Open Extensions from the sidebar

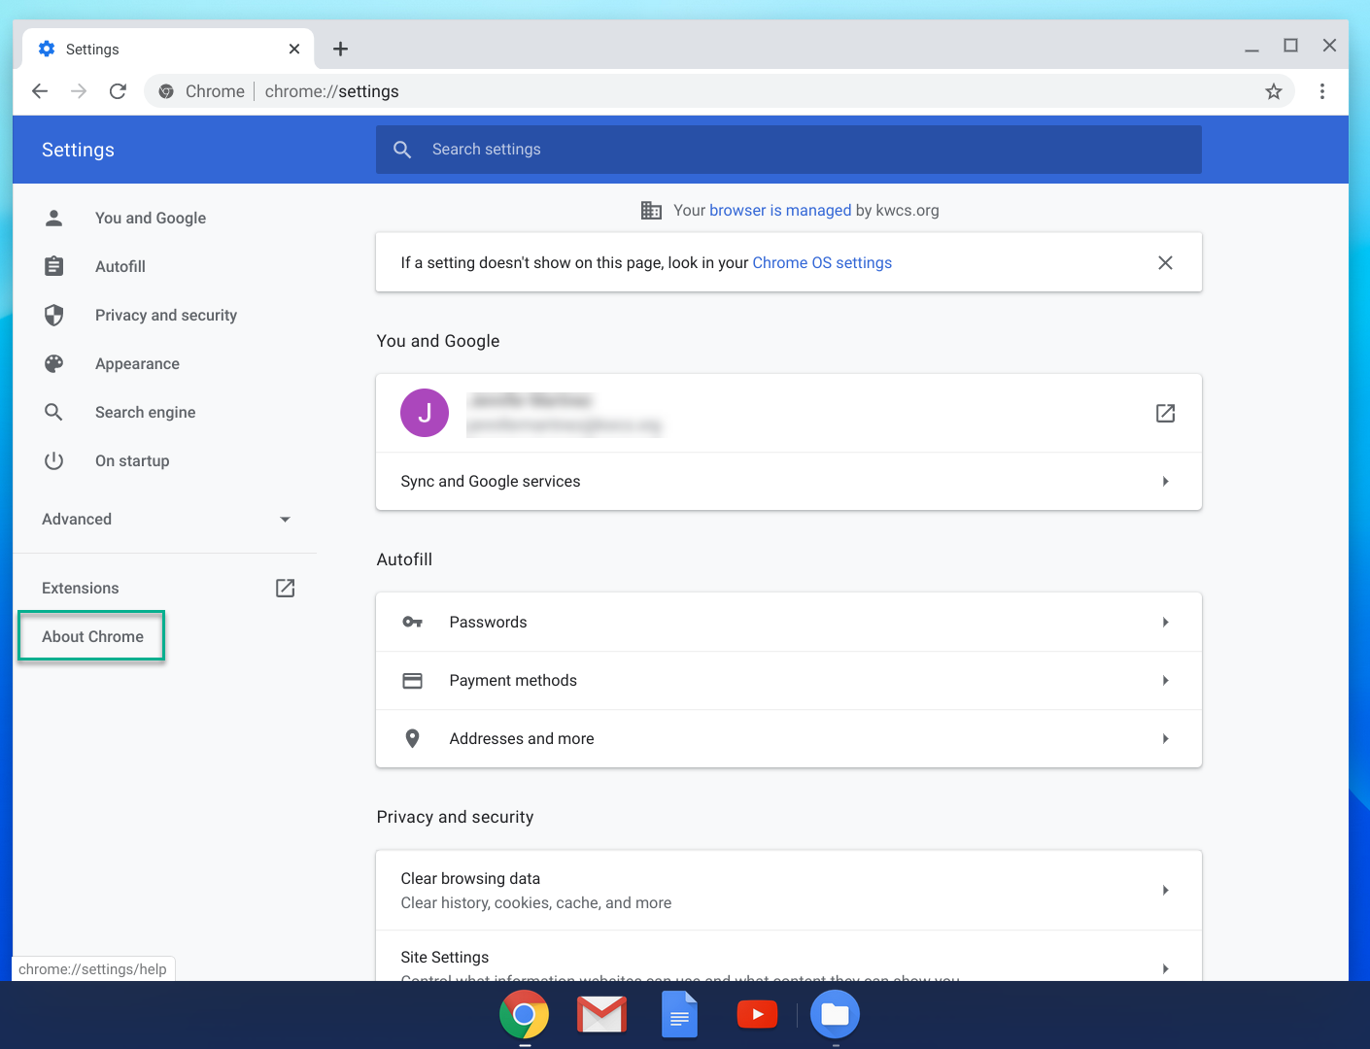point(81,588)
